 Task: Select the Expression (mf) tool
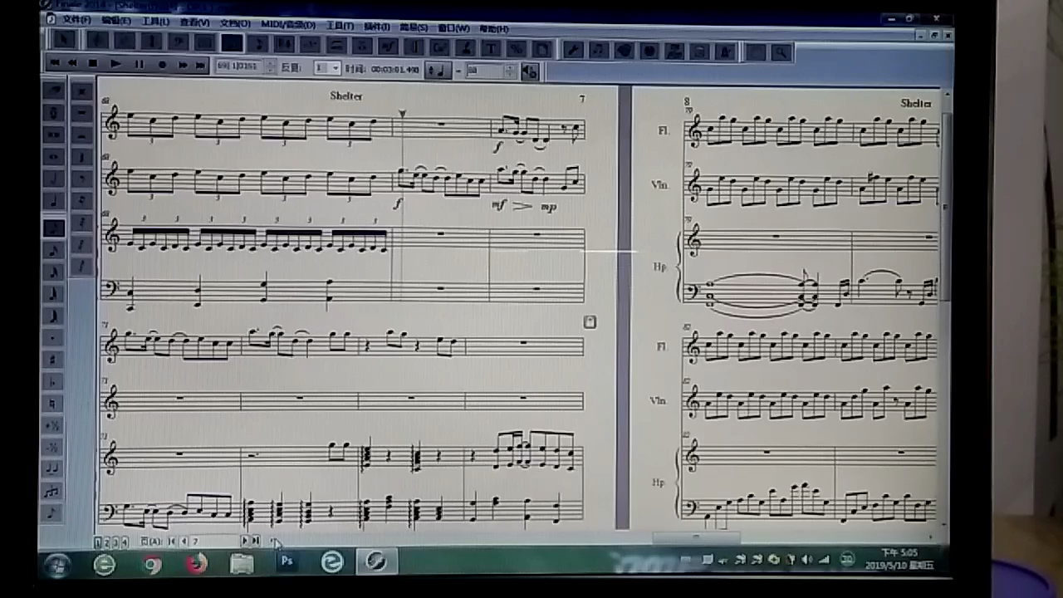tap(388, 47)
